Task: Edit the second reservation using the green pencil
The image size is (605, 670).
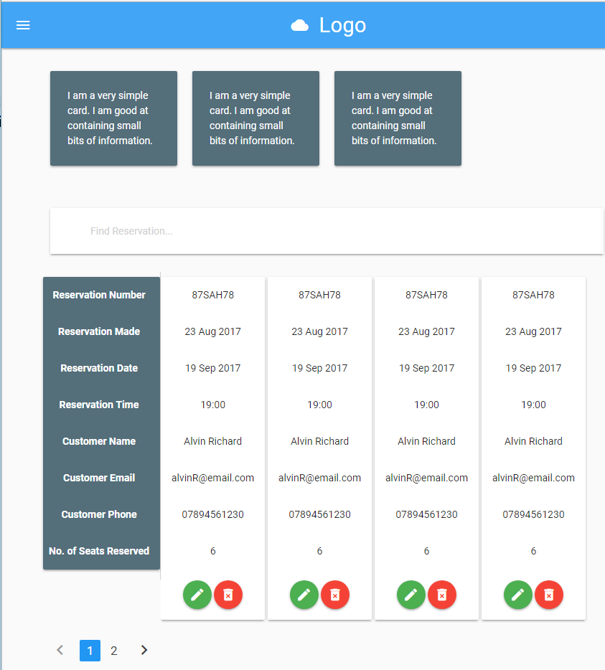Action: tap(304, 595)
